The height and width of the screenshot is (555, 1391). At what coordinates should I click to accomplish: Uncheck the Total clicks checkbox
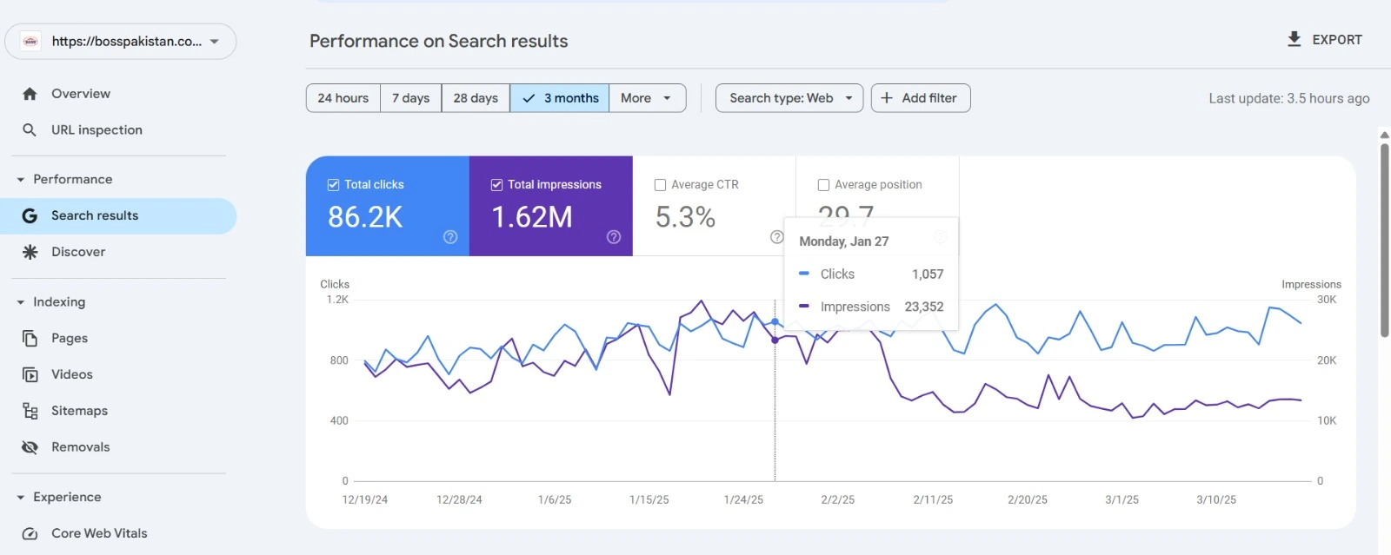pos(333,185)
